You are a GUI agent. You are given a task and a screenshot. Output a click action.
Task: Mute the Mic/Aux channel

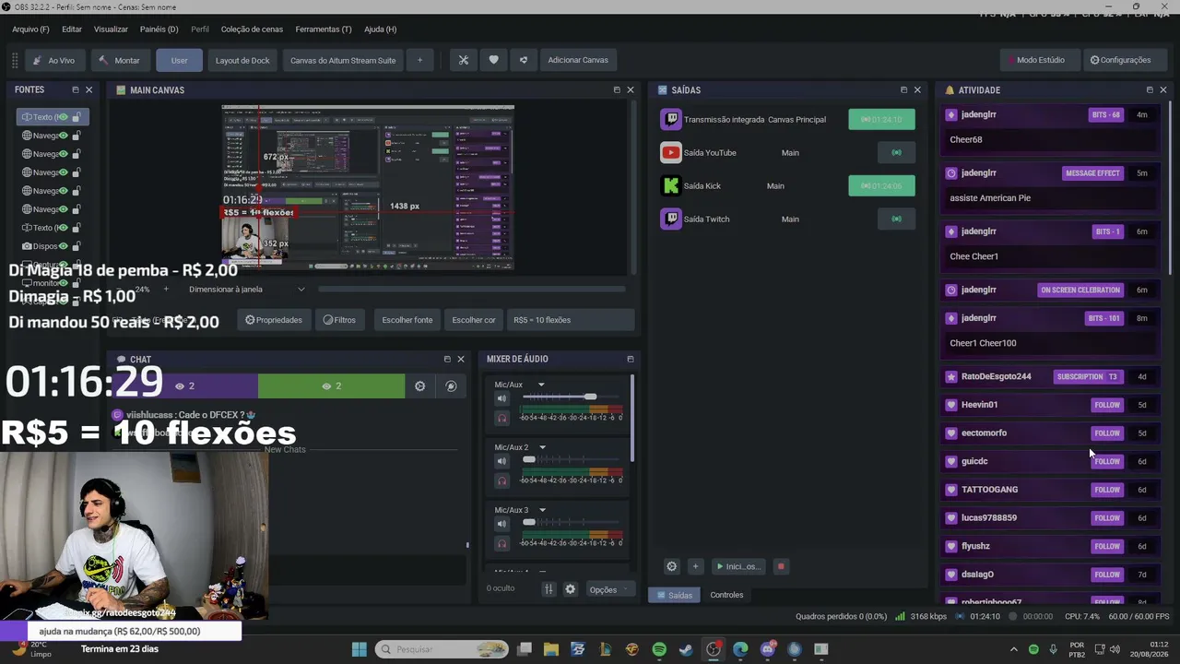[x=501, y=398]
